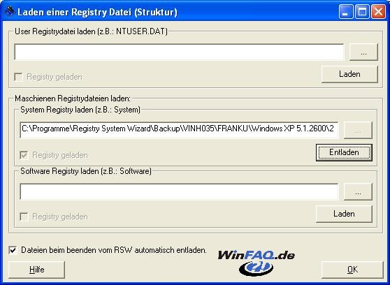Viewport: 390px width, 285px height.
Task: Click 'User Registrydatei laden (z.B.: NTUSER.DAT)' label
Action: click(x=91, y=31)
